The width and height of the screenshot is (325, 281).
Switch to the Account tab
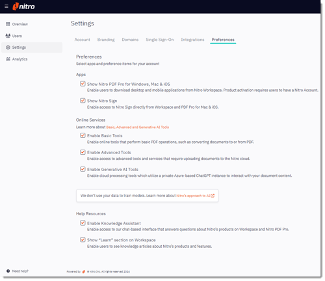coord(82,40)
